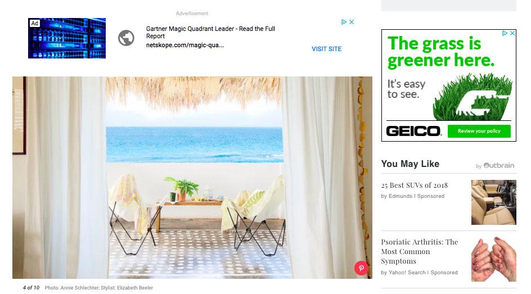The height and width of the screenshot is (294, 531).
Task: Click the SUV interior thumbnail
Action: [494, 202]
